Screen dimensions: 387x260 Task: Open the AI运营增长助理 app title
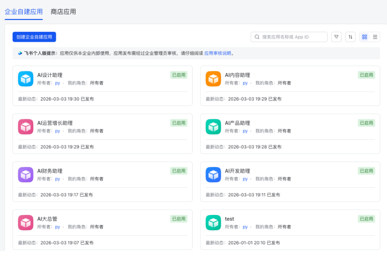tap(55, 123)
